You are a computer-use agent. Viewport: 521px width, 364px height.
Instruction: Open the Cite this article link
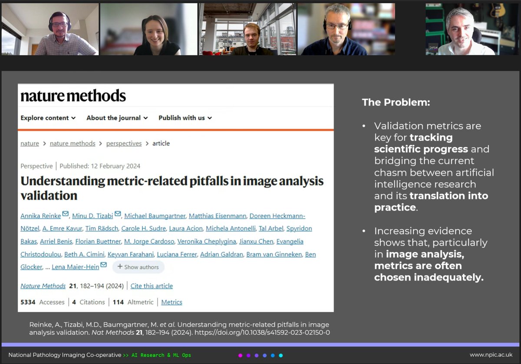point(152,286)
